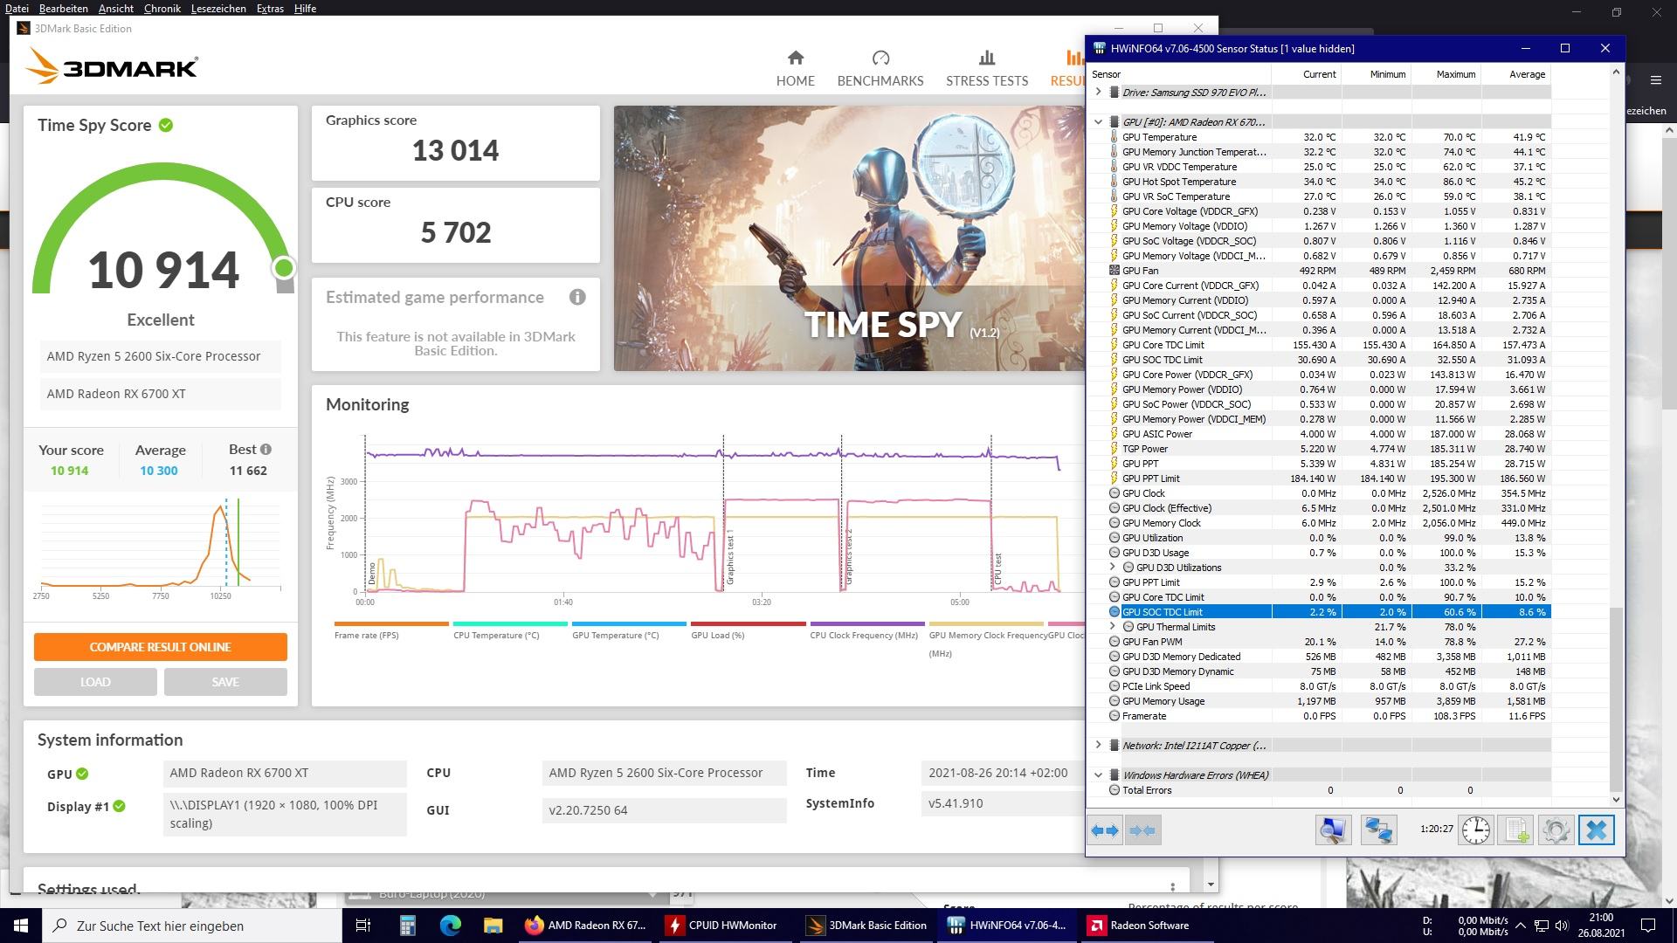Switch to the Benchmarks tab in 3DMark
1677x943 pixels.
(x=880, y=69)
